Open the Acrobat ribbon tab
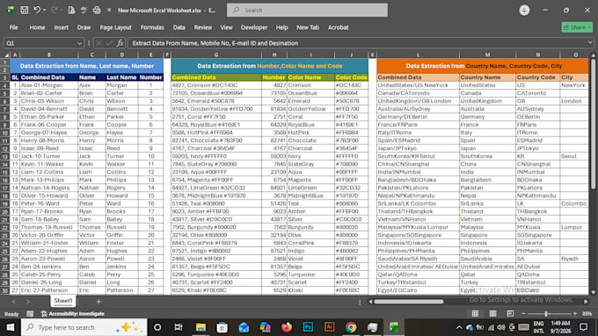Image resolution: width=598 pixels, height=336 pixels. coord(339,27)
